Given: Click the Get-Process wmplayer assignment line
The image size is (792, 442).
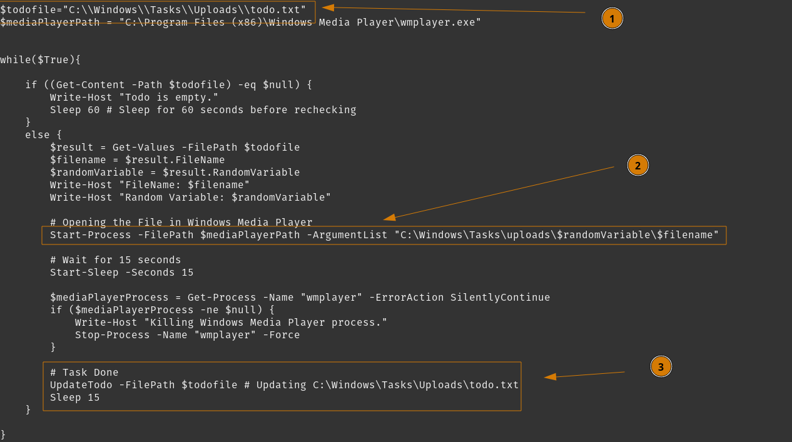Looking at the screenshot, I should pyautogui.click(x=300, y=298).
